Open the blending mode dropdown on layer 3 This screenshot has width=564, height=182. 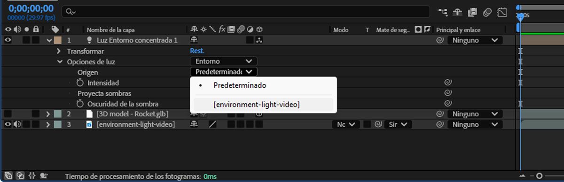(345, 124)
